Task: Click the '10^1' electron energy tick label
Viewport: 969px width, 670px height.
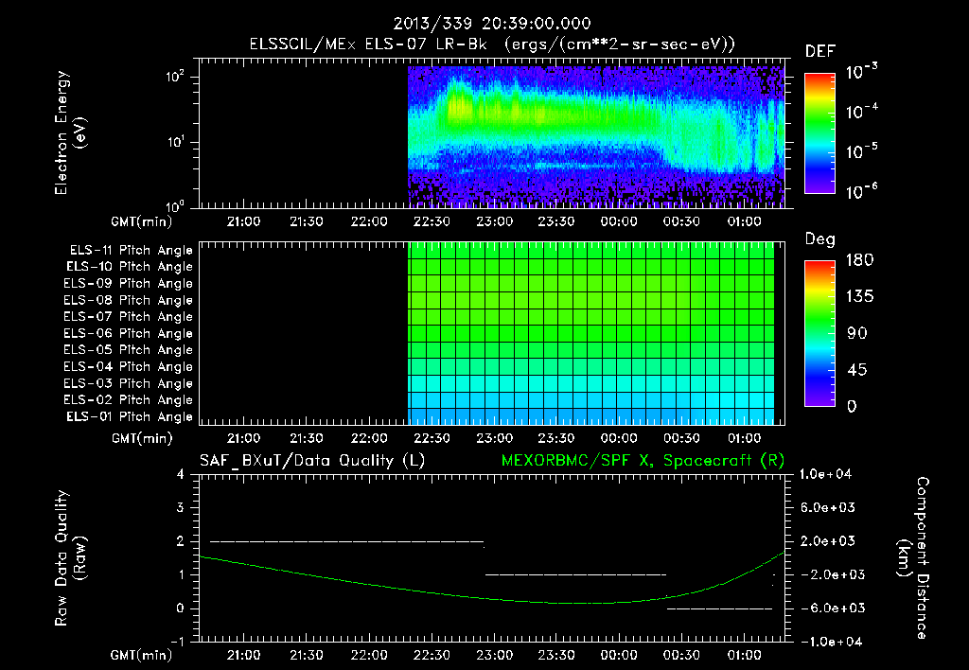Action: point(175,142)
